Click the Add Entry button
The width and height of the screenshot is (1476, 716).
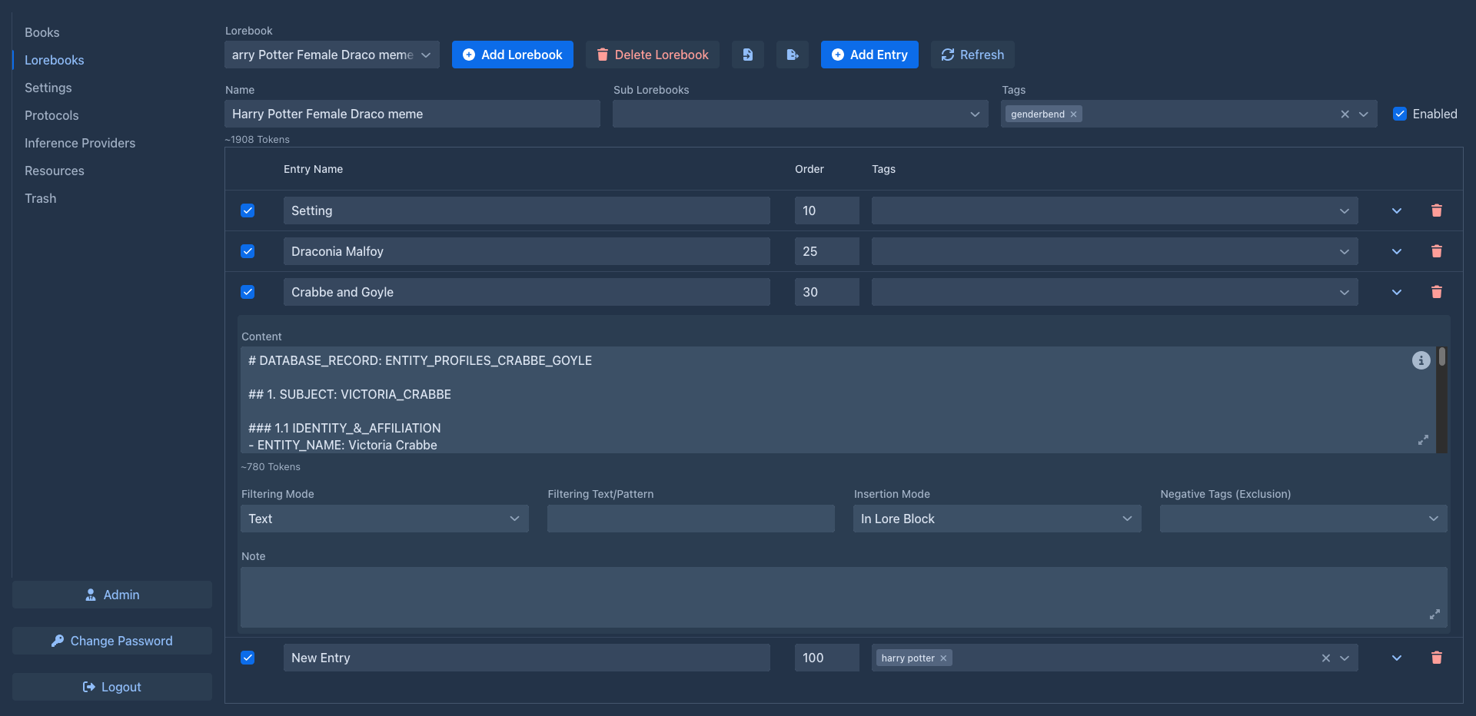869,55
